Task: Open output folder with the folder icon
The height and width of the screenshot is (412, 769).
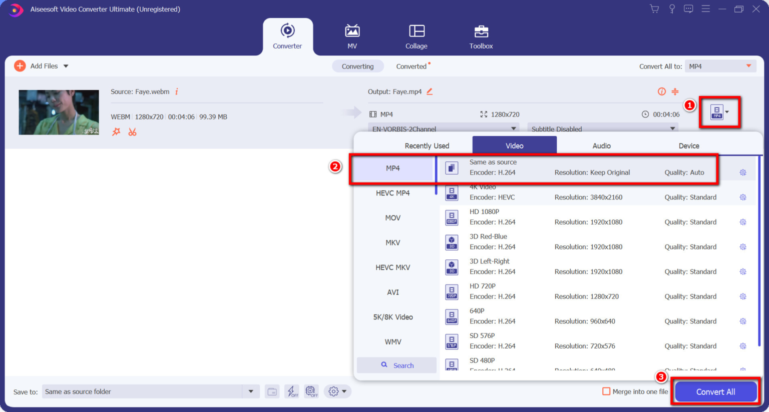Action: click(272, 391)
